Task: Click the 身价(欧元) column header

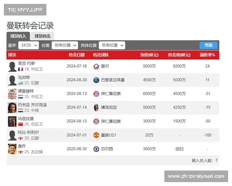Action: click(149, 55)
